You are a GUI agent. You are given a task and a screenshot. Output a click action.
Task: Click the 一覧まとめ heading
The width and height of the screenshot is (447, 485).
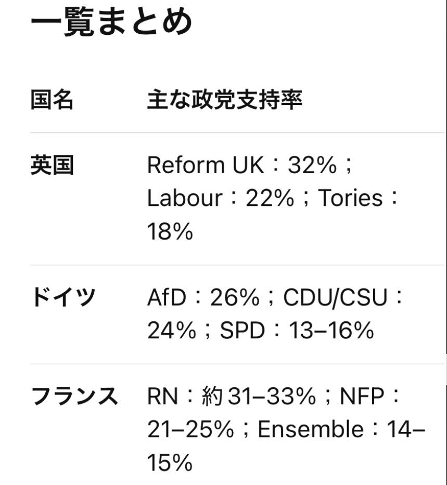click(111, 23)
